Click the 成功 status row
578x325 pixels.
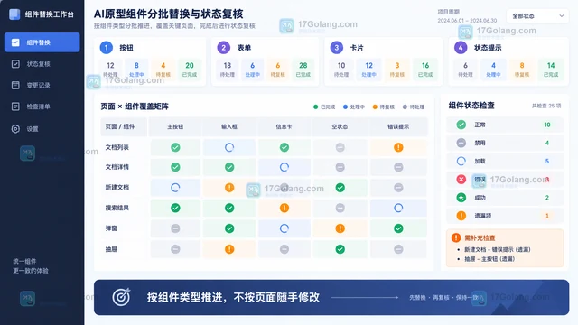(505, 198)
